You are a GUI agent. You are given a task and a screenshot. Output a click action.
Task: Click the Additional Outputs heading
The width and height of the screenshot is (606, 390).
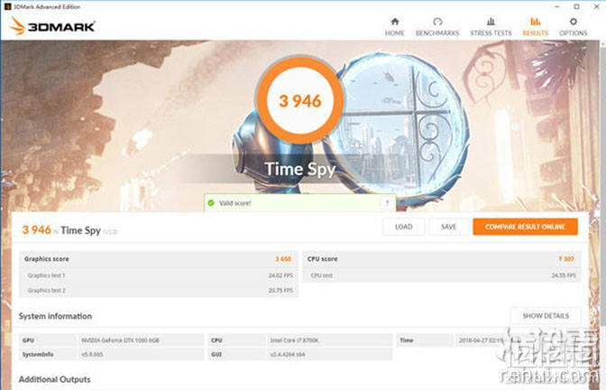54,379
